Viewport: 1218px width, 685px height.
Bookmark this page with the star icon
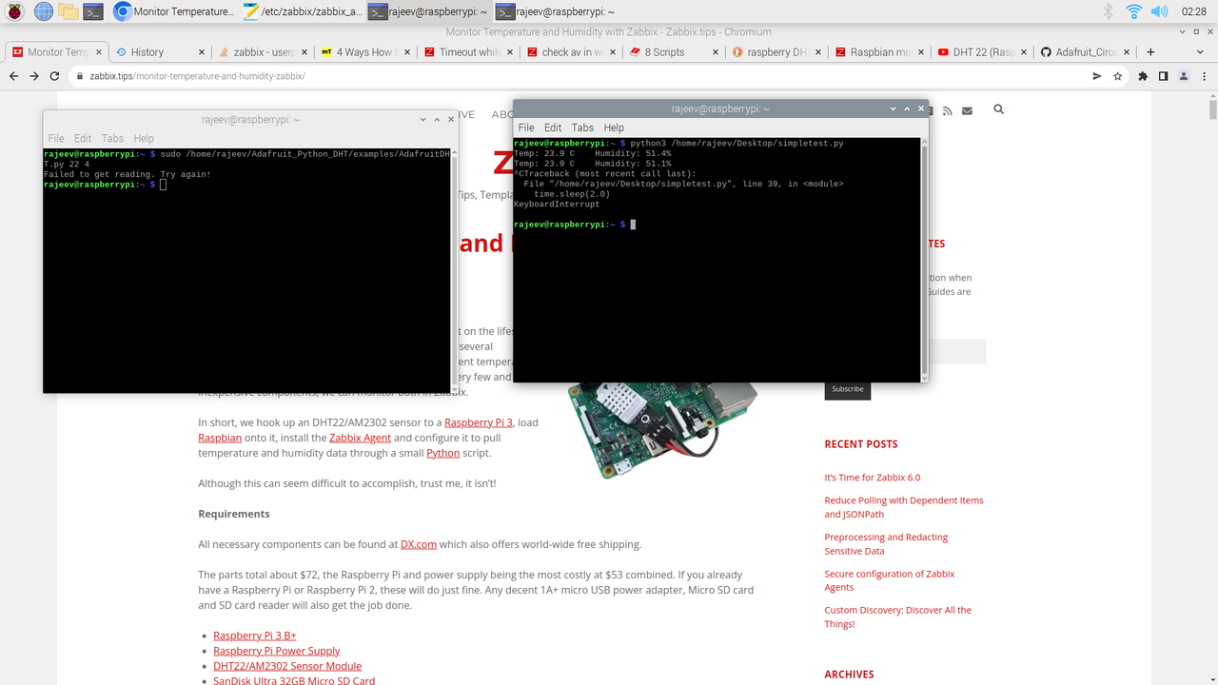(x=1118, y=76)
